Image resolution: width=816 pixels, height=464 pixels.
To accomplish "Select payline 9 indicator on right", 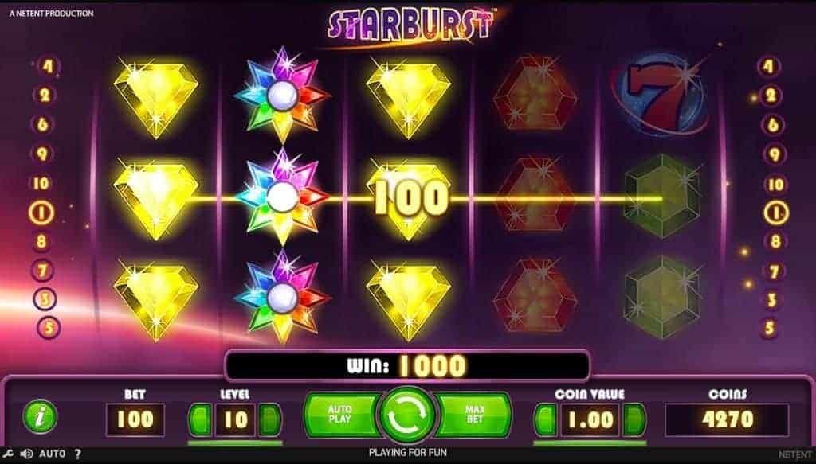I will pyautogui.click(x=774, y=154).
